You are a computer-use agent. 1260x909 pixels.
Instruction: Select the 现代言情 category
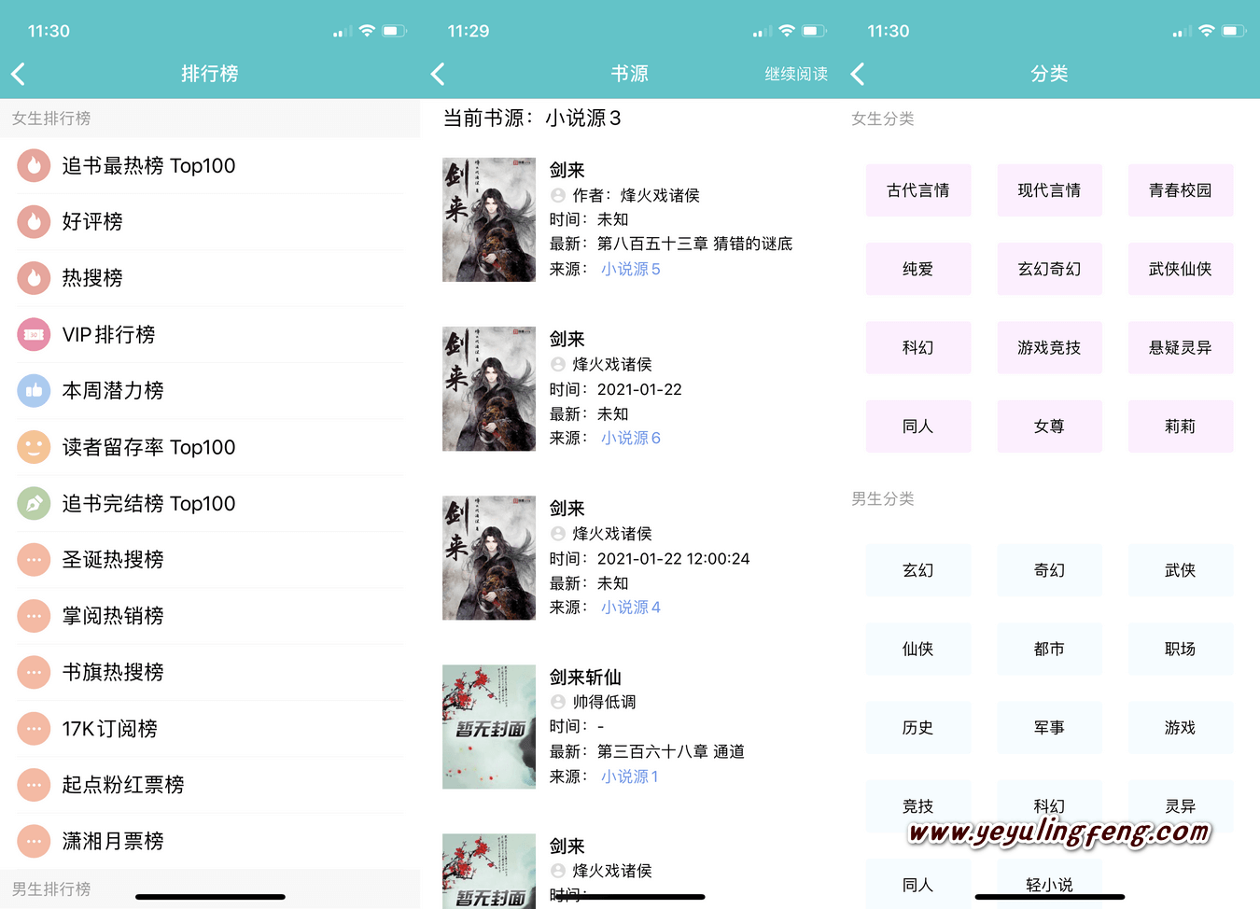pos(1049,190)
